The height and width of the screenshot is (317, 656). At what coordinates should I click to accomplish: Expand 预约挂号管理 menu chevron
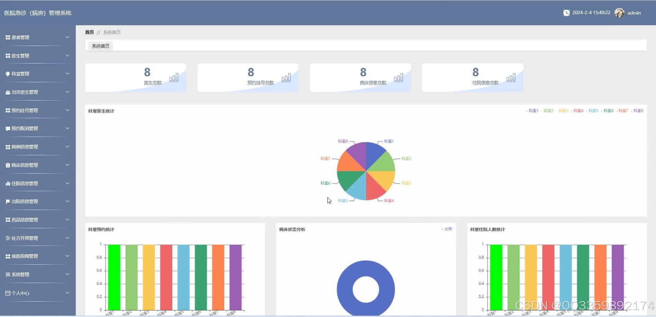pos(67,110)
